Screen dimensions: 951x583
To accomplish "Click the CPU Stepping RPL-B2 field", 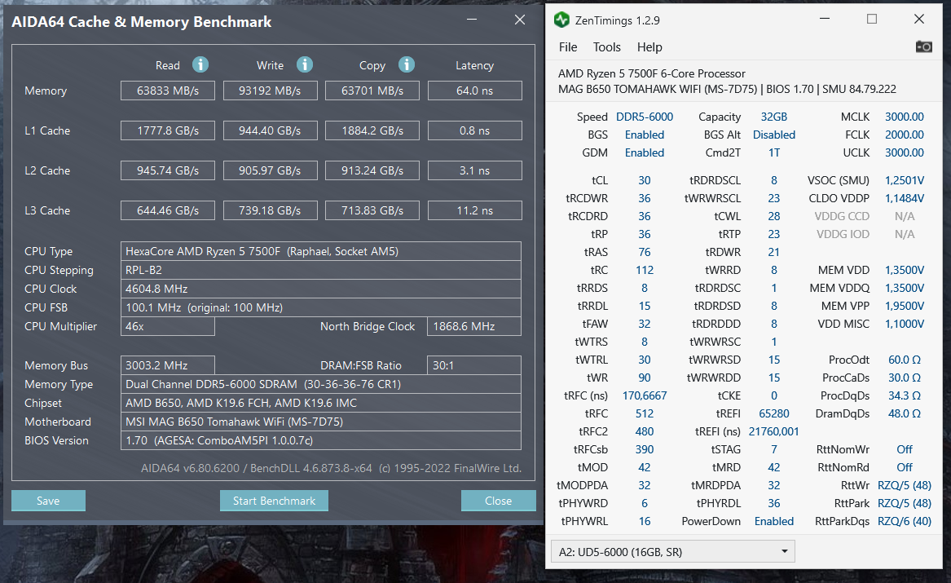I will coord(321,270).
